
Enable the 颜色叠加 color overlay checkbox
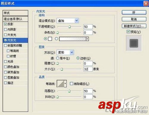(x=5, y=67)
